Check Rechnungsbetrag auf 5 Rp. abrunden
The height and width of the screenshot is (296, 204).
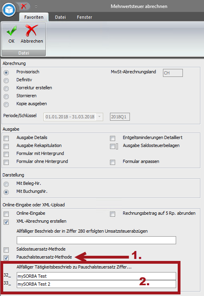click(113, 214)
